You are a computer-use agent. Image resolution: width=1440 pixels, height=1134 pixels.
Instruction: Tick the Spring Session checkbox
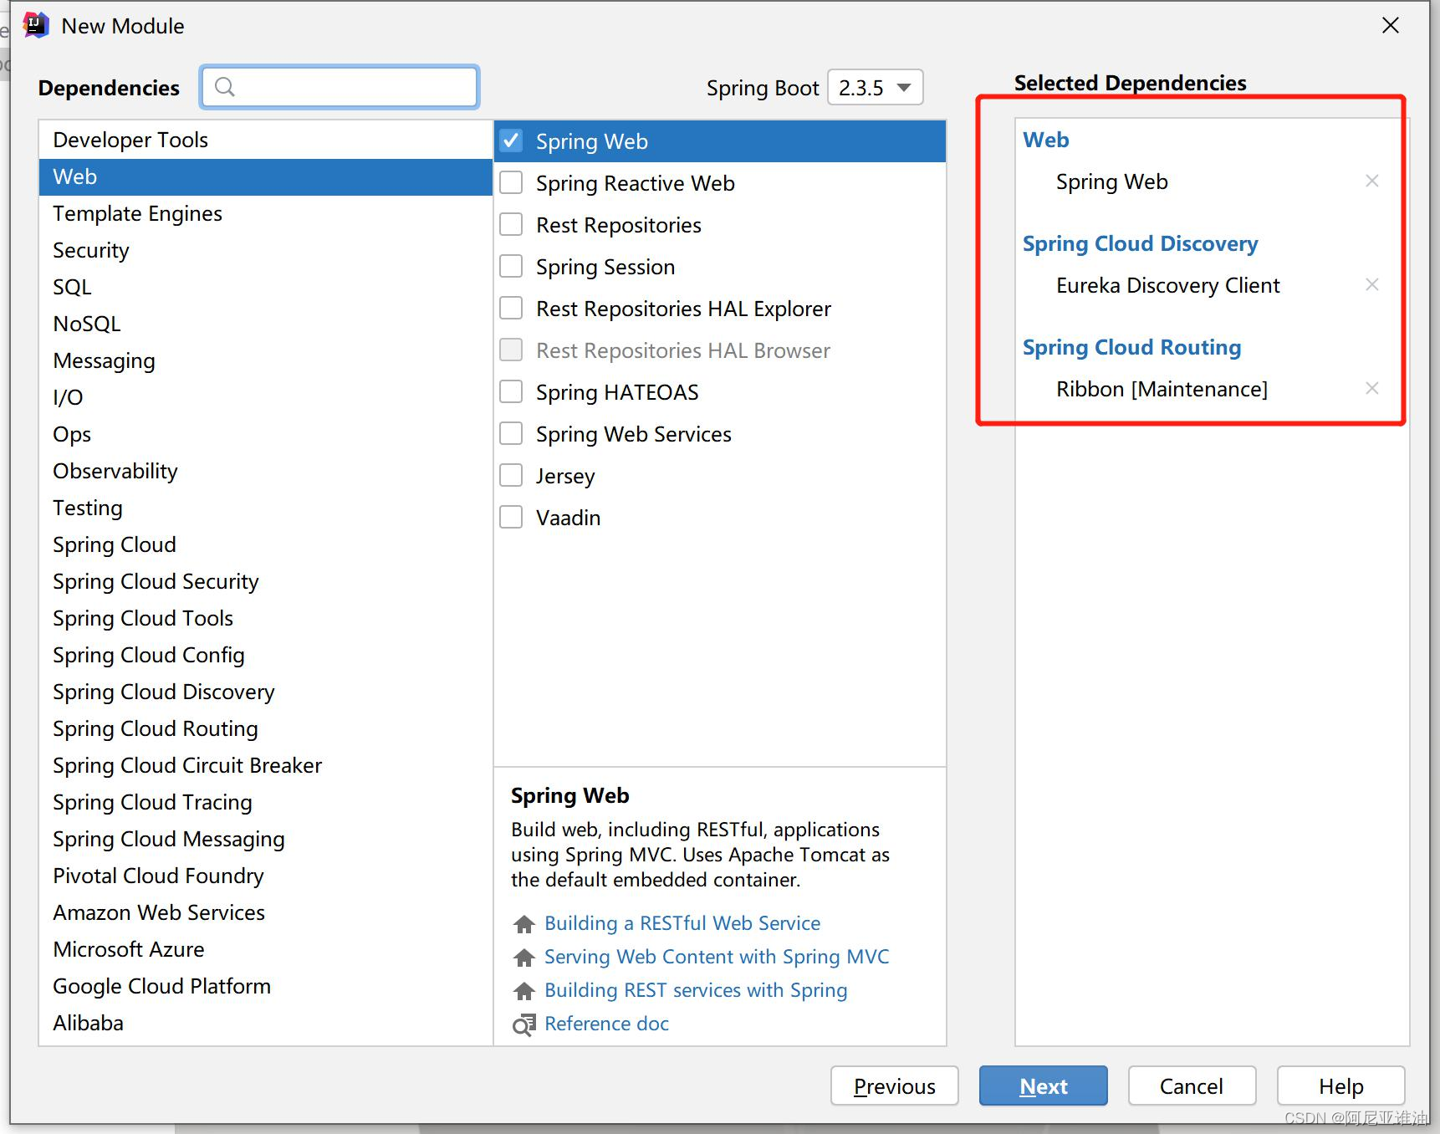click(x=511, y=266)
